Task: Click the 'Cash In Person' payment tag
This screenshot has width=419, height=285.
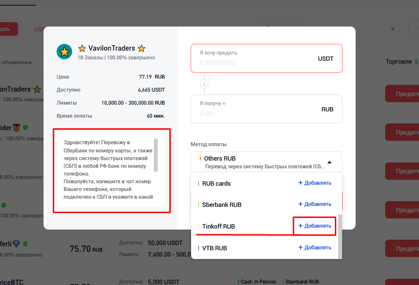Action: [x=258, y=282]
